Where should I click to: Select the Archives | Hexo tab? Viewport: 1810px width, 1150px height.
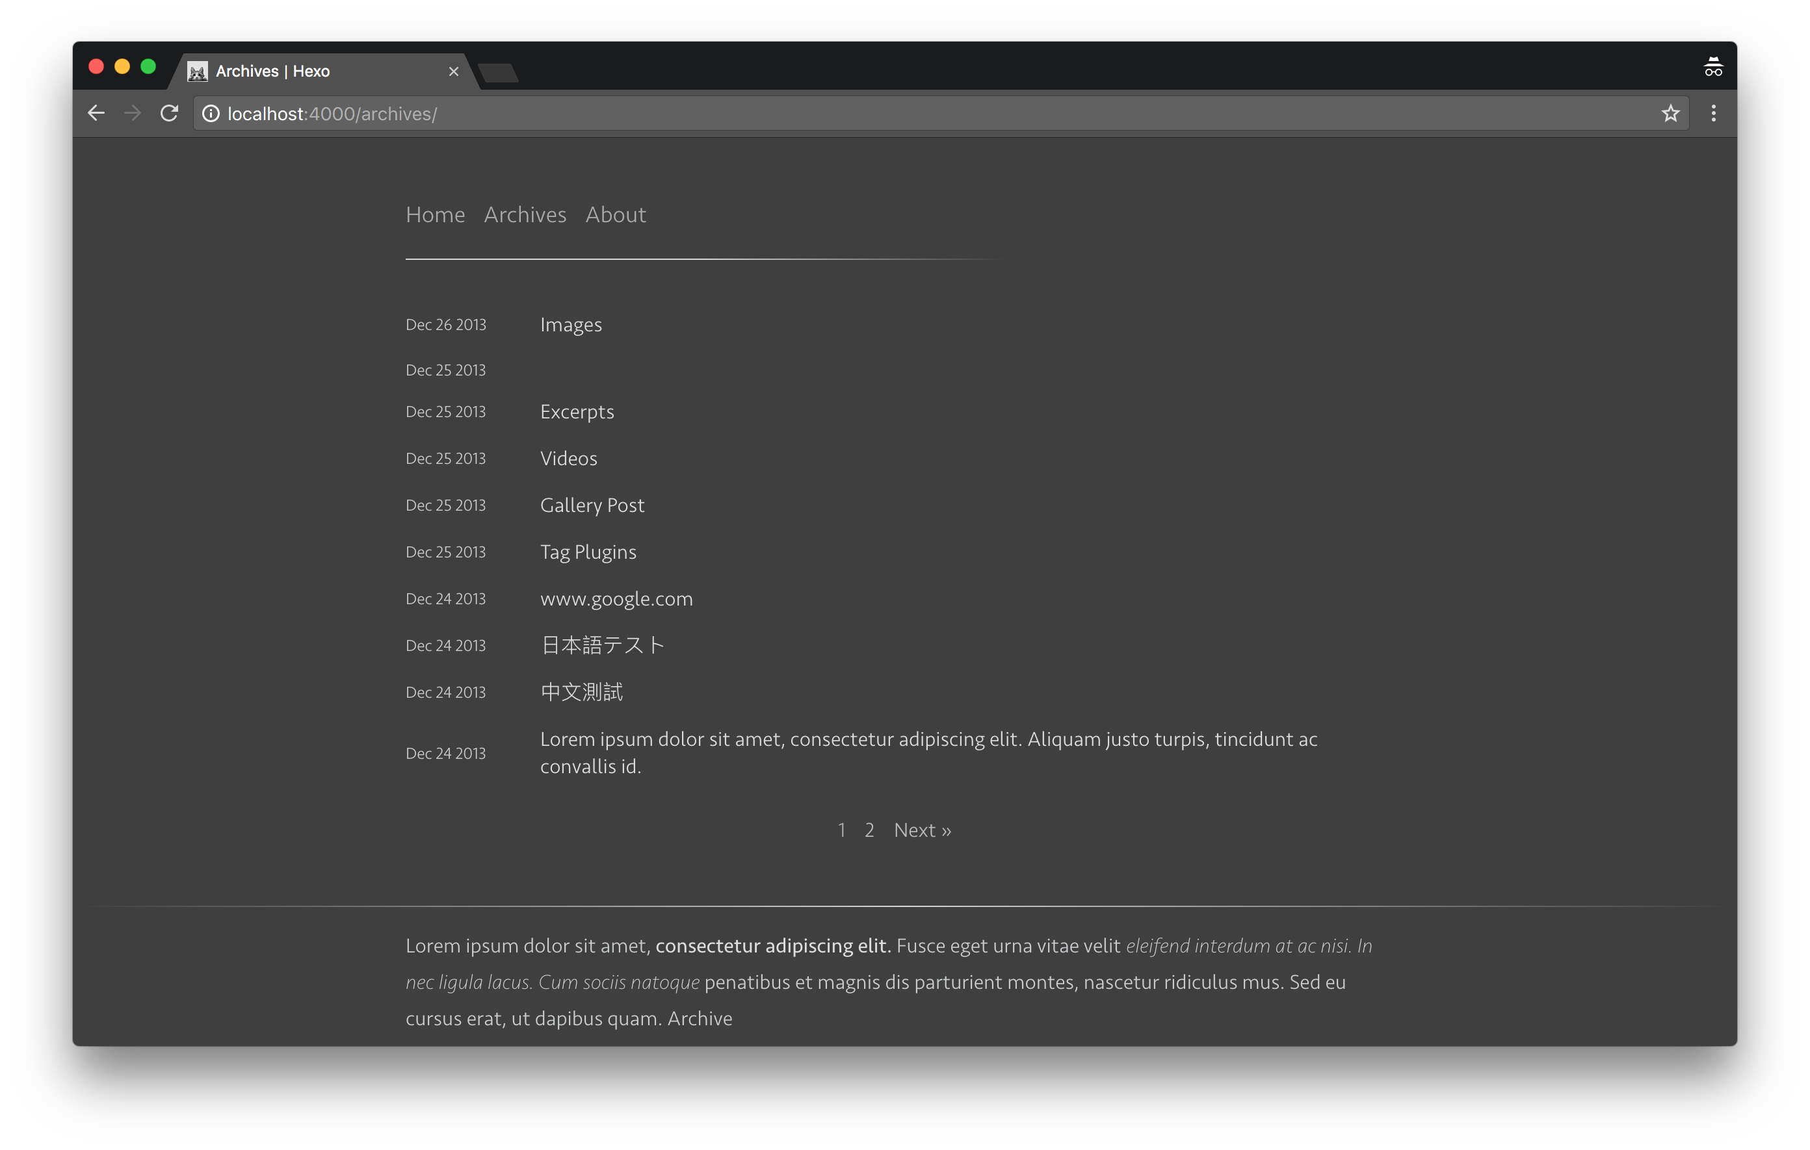(300, 71)
